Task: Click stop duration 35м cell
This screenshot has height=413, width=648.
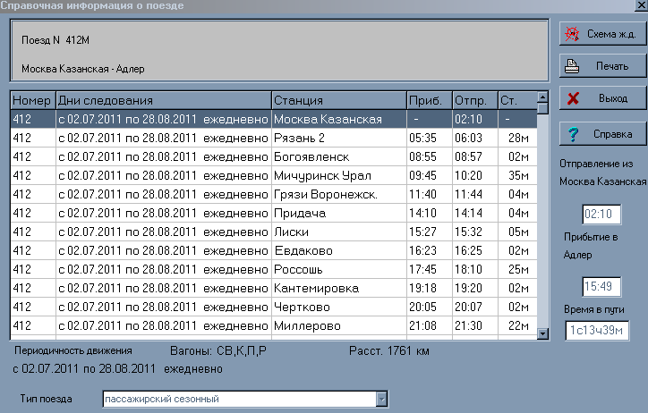Action: pos(517,175)
